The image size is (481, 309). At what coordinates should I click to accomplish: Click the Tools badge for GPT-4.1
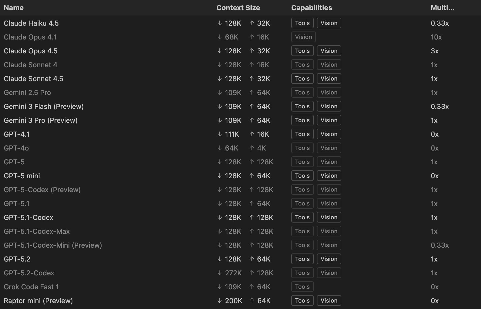pos(302,134)
